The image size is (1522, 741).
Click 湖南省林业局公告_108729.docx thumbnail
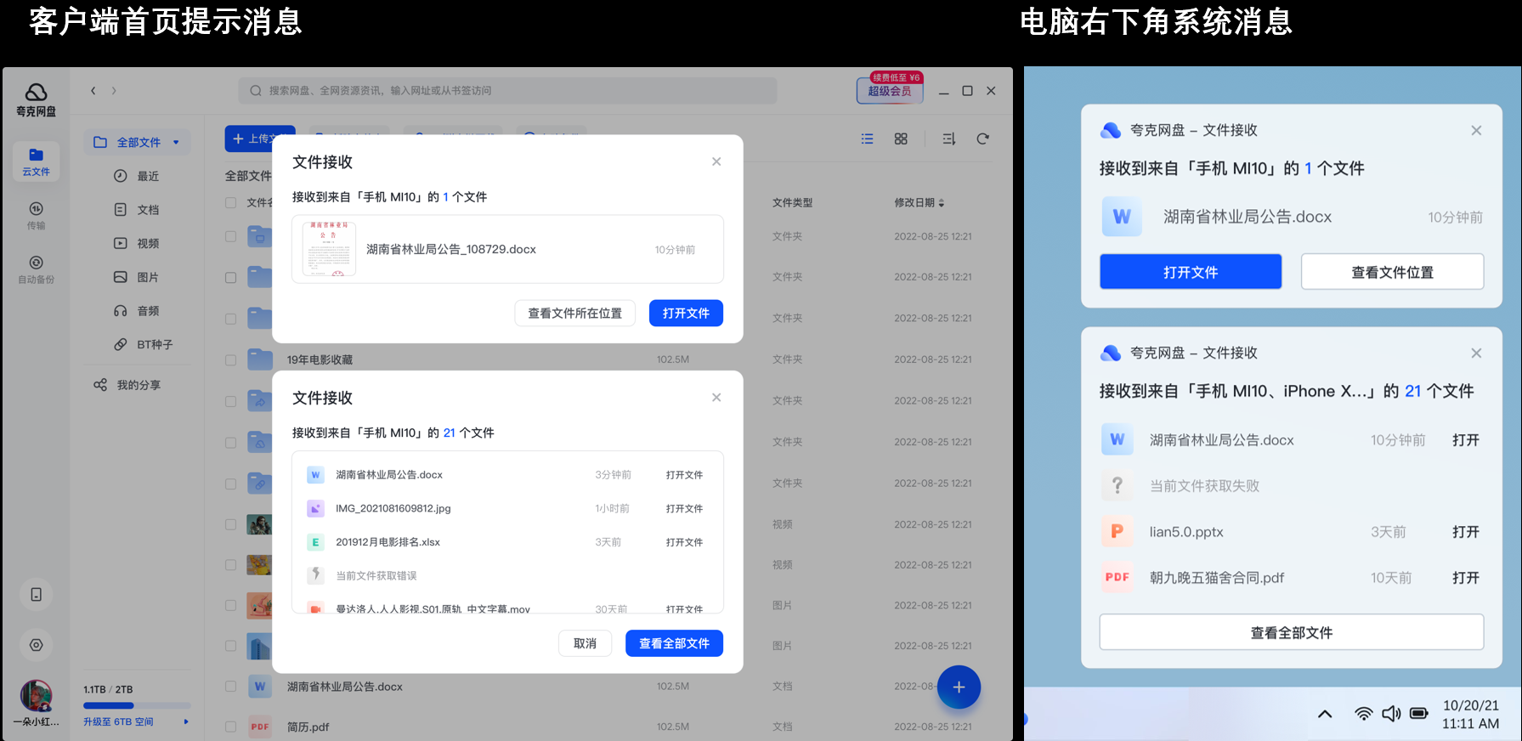coord(329,249)
